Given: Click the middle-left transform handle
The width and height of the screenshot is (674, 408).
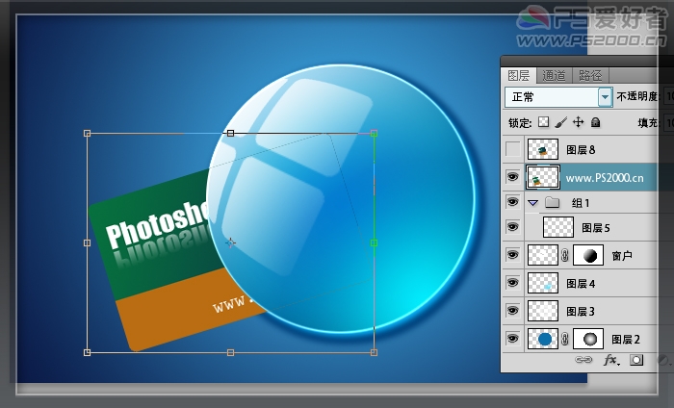Looking at the screenshot, I should [x=88, y=243].
